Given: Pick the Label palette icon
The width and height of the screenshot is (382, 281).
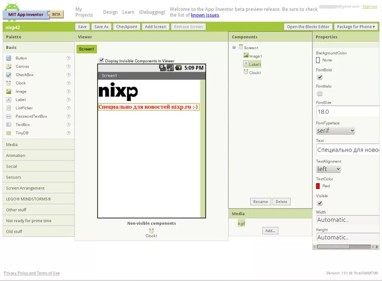Looking at the screenshot, I should 9,100.
